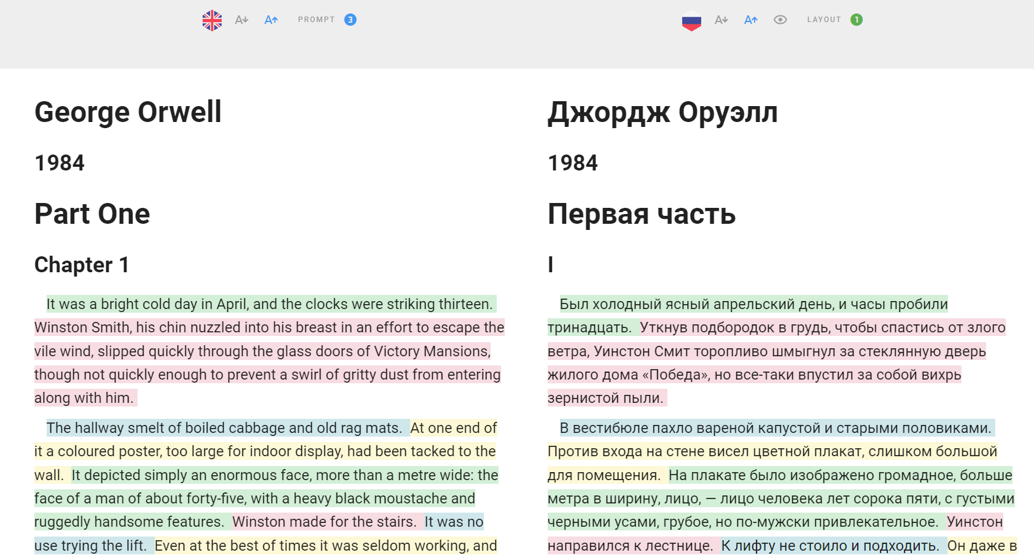The image size is (1034, 558).
Task: Click the UK flag language icon
Action: click(211, 20)
